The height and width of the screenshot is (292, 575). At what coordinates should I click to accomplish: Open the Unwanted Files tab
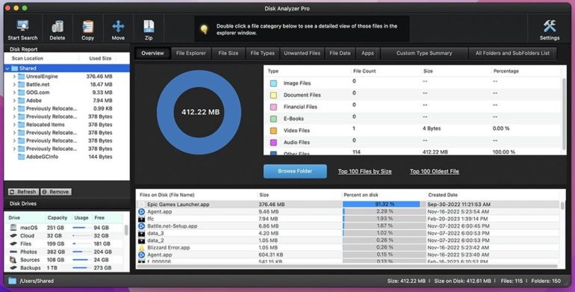[x=302, y=53]
